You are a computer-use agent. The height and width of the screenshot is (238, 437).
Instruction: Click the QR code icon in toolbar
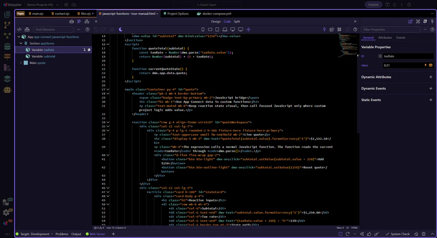(339, 29)
